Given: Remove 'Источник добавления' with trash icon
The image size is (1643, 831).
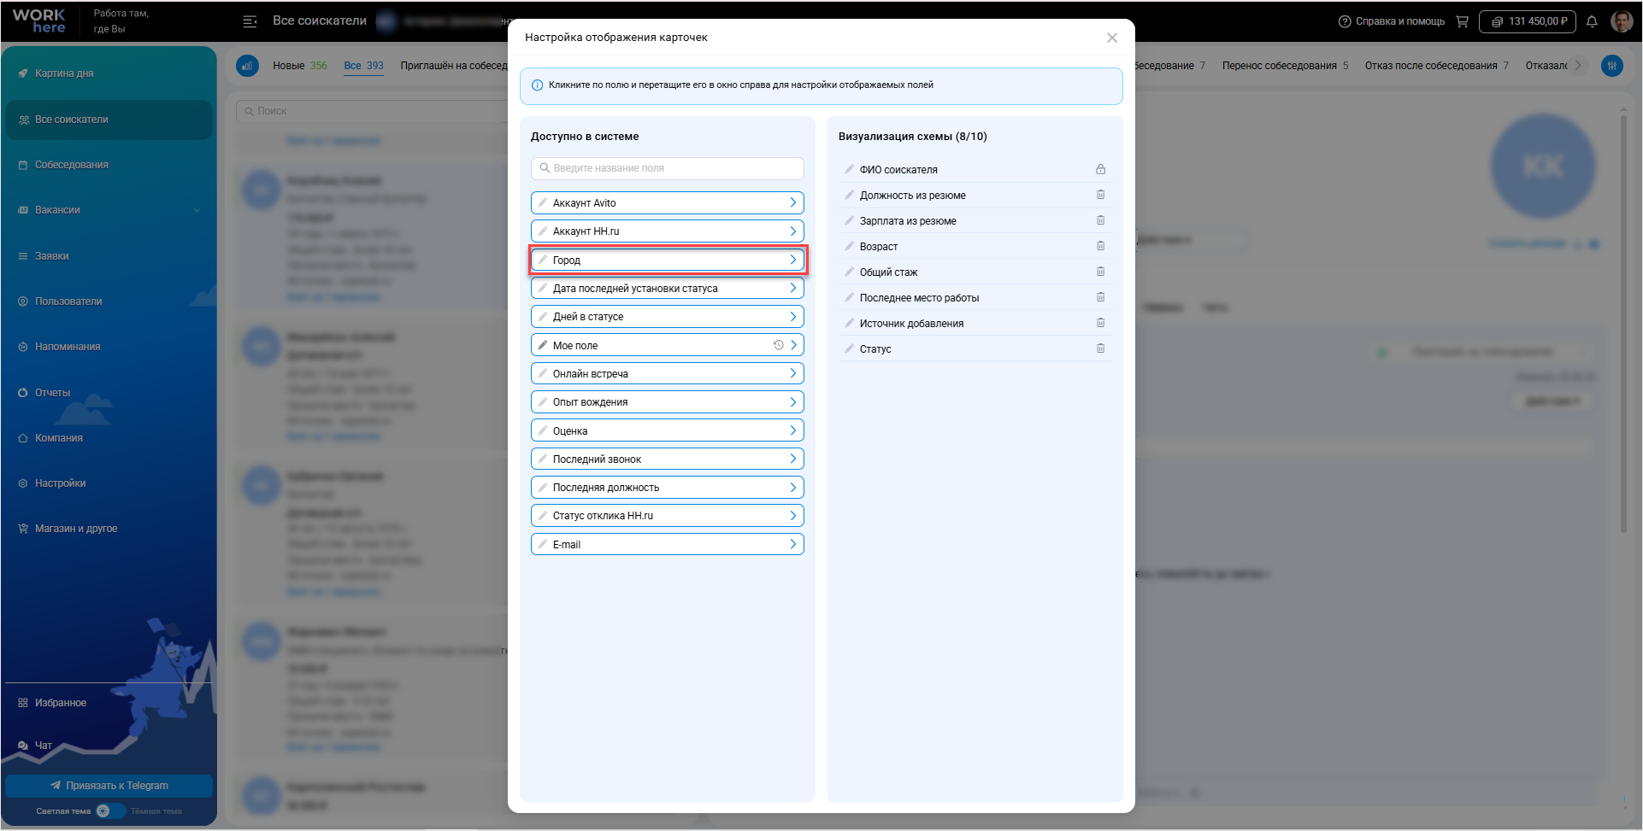Looking at the screenshot, I should point(1100,323).
